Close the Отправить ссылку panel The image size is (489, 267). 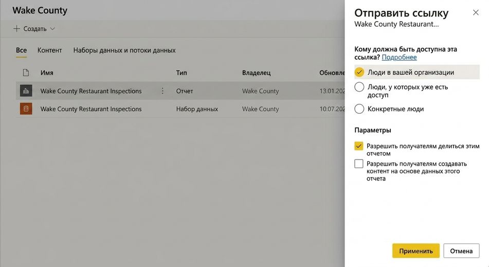pyautogui.click(x=476, y=12)
